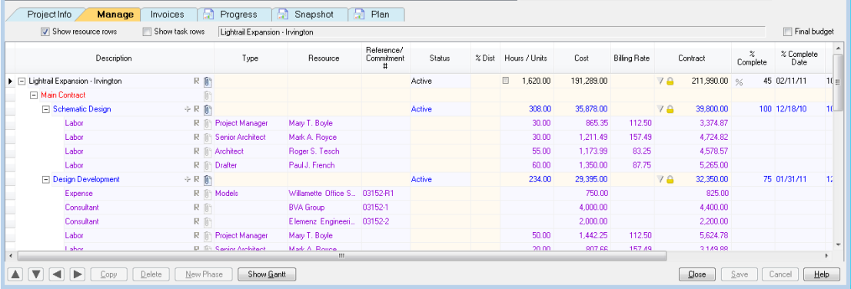The height and width of the screenshot is (289, 851).
Task: Collapse the Schematic Design phase
Action: pyautogui.click(x=45, y=109)
